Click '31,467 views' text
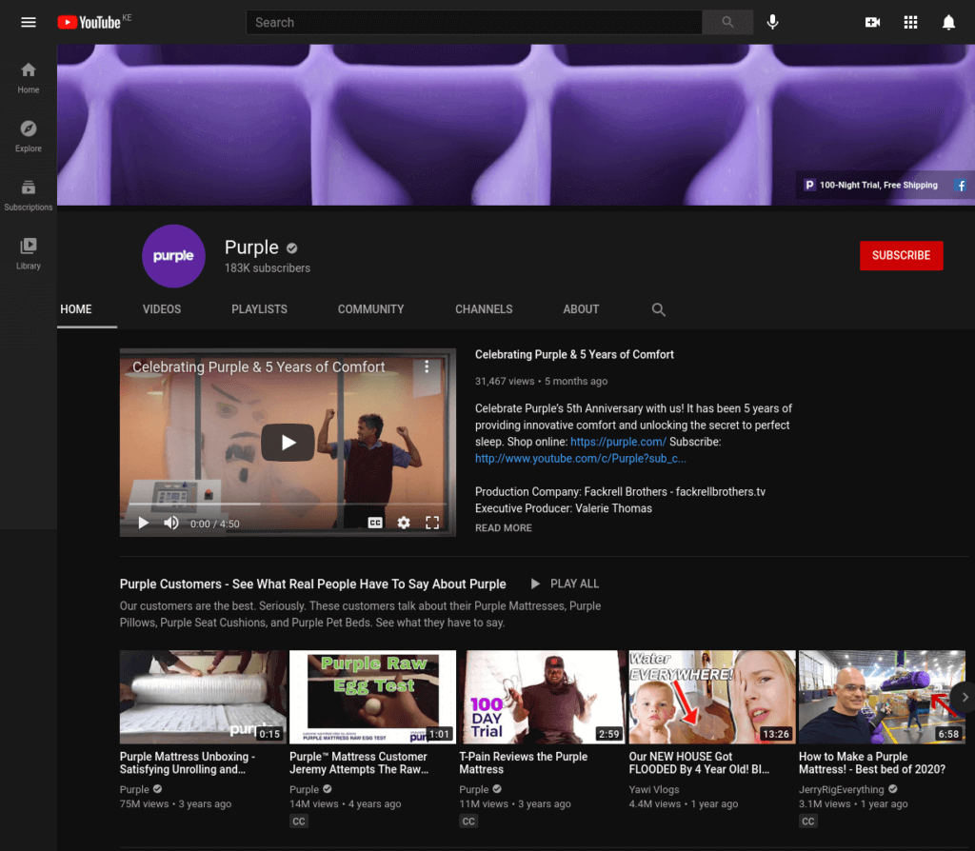Viewport: 975px width, 851px height. (x=505, y=381)
